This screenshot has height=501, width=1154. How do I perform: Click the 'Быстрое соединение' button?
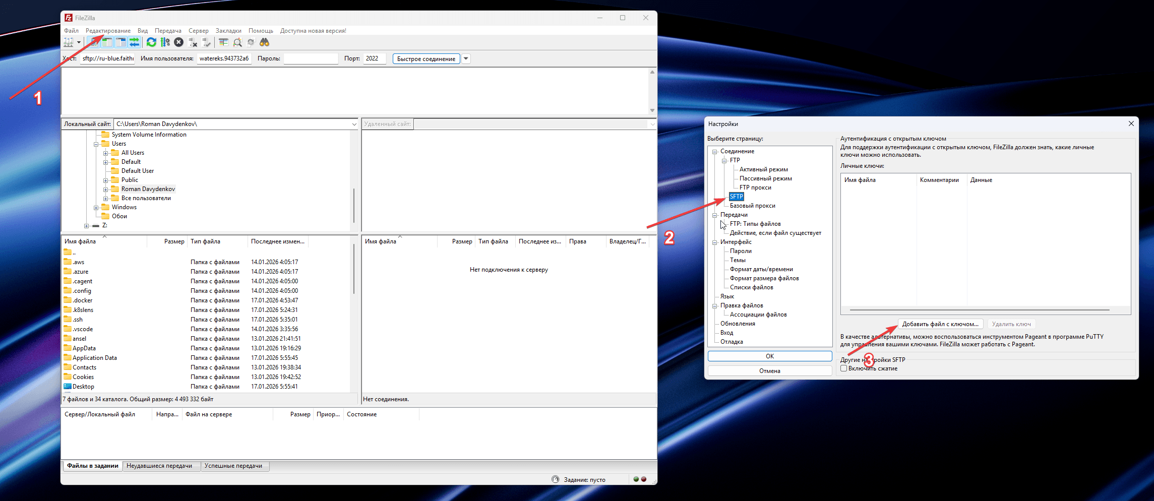(x=426, y=59)
